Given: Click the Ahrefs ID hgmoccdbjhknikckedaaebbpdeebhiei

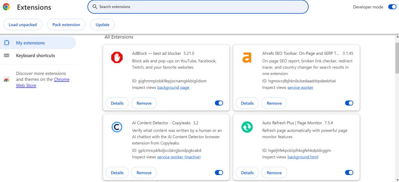Looking at the screenshot, I should pos(302,81).
